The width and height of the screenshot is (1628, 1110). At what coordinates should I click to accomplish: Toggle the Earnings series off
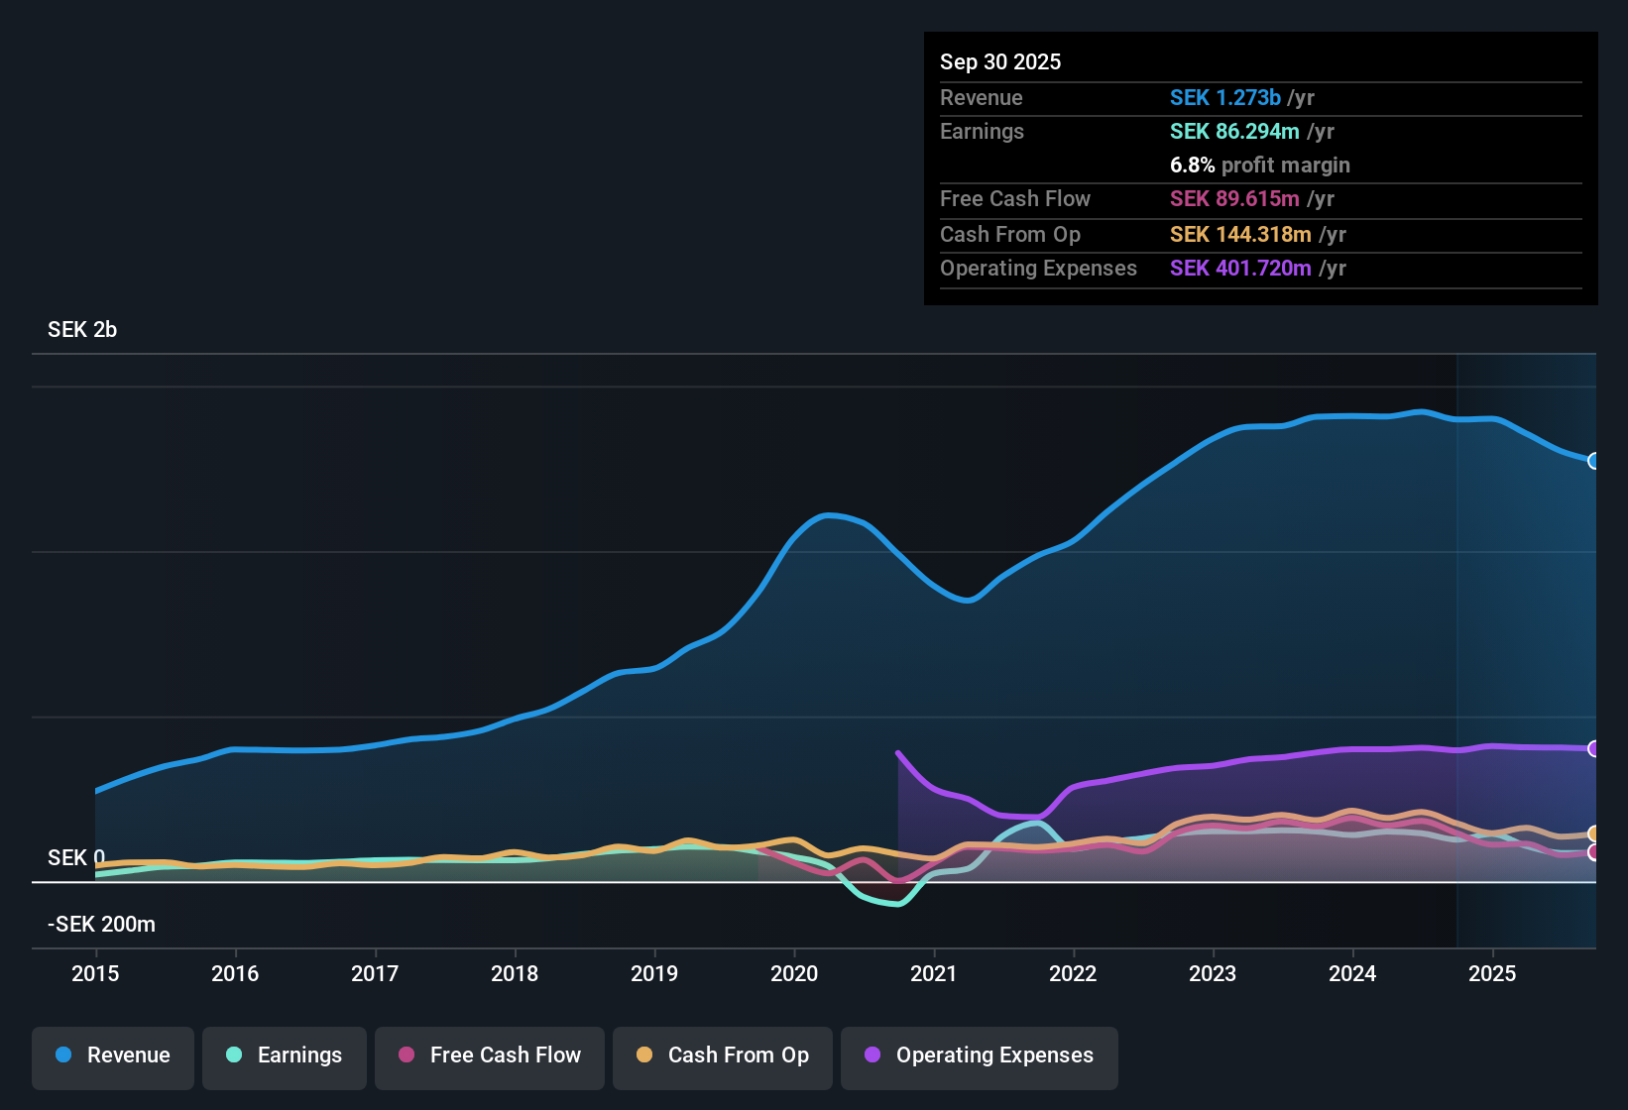coord(285,1055)
